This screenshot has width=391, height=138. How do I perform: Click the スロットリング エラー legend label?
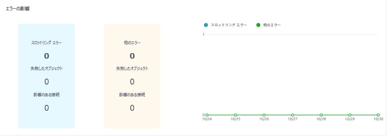[229, 25]
